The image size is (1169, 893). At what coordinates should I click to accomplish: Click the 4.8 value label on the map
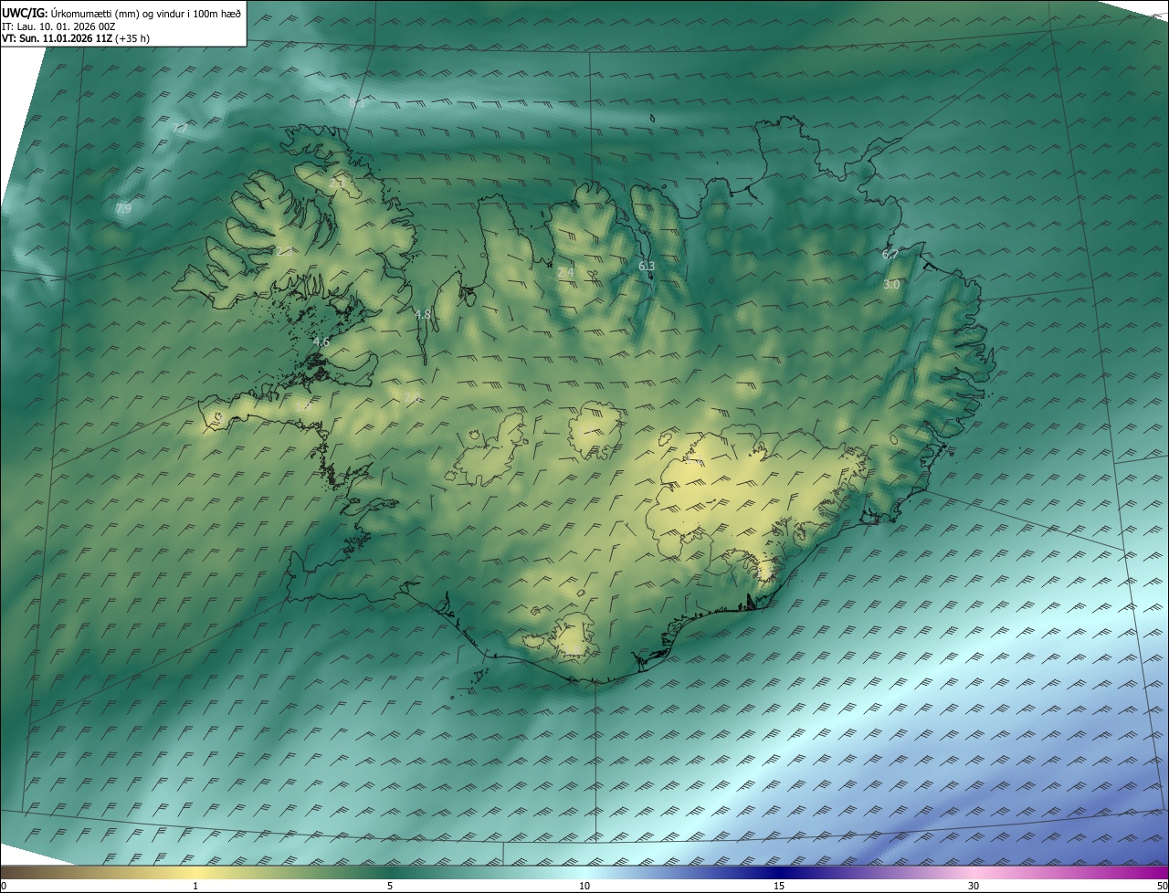pyautogui.click(x=422, y=315)
